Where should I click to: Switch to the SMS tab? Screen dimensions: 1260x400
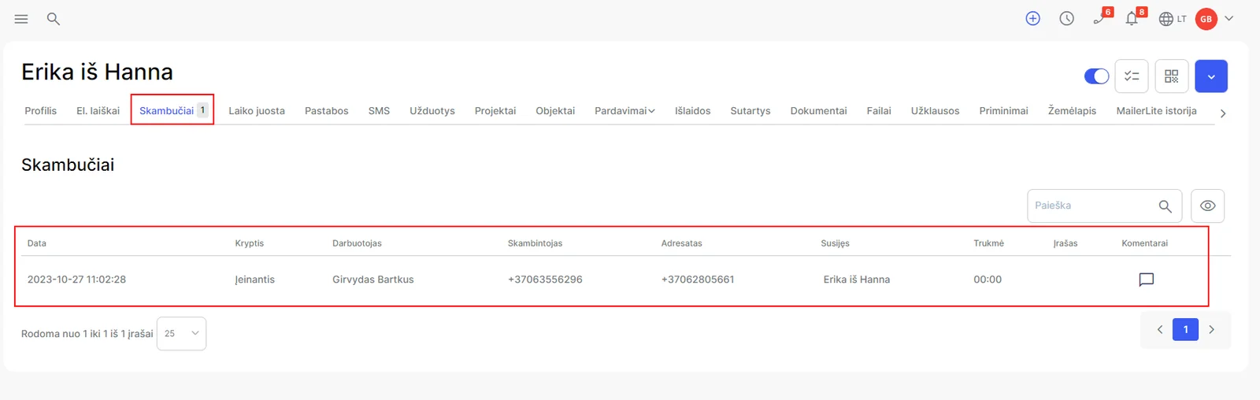(x=379, y=111)
